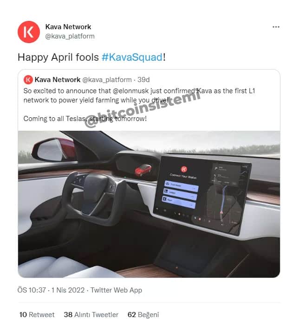This screenshot has width=286, height=331.
Task: Click the small Kava avatar in quoted tweet
Action: point(28,80)
